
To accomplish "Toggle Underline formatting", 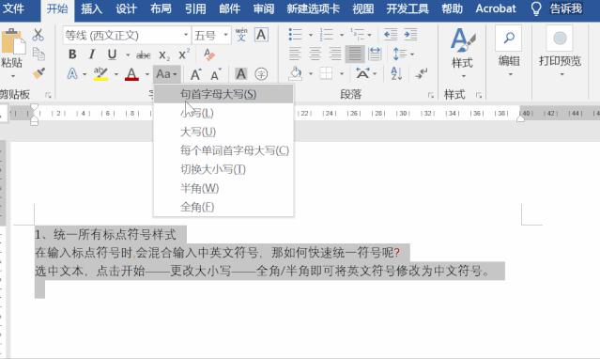I will point(112,55).
